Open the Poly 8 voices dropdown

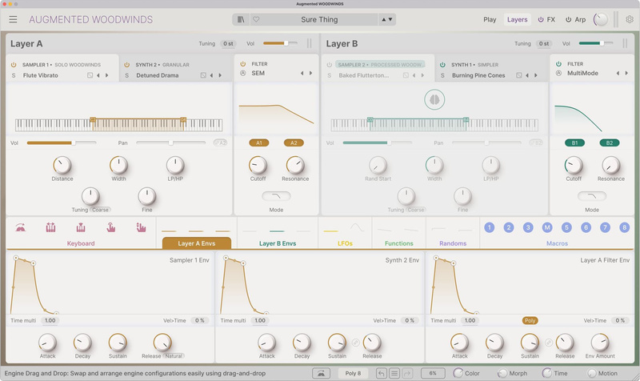point(353,373)
